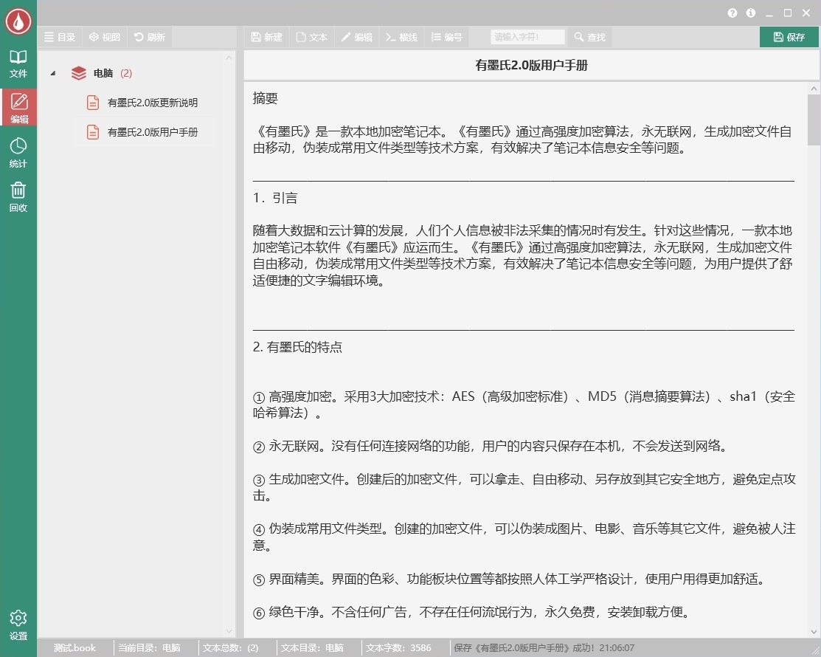821x657 pixels.
Task: Toggle the 目录 directory panel
Action: coord(60,36)
